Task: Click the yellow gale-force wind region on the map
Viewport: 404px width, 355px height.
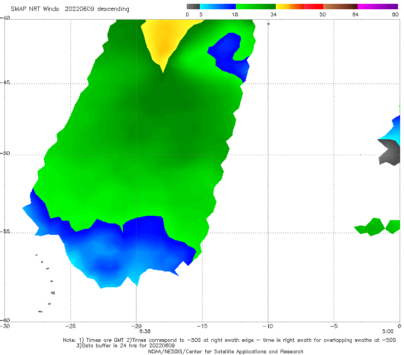Action: 165,39
